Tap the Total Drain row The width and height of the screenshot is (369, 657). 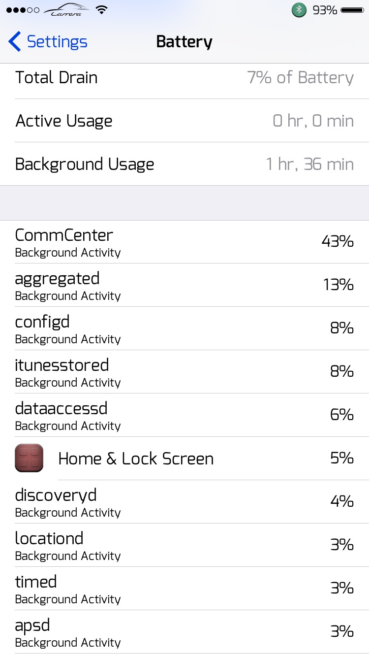pyautogui.click(x=184, y=78)
